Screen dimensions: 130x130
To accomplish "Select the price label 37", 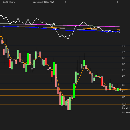I will pyautogui.click(x=123, y=52).
